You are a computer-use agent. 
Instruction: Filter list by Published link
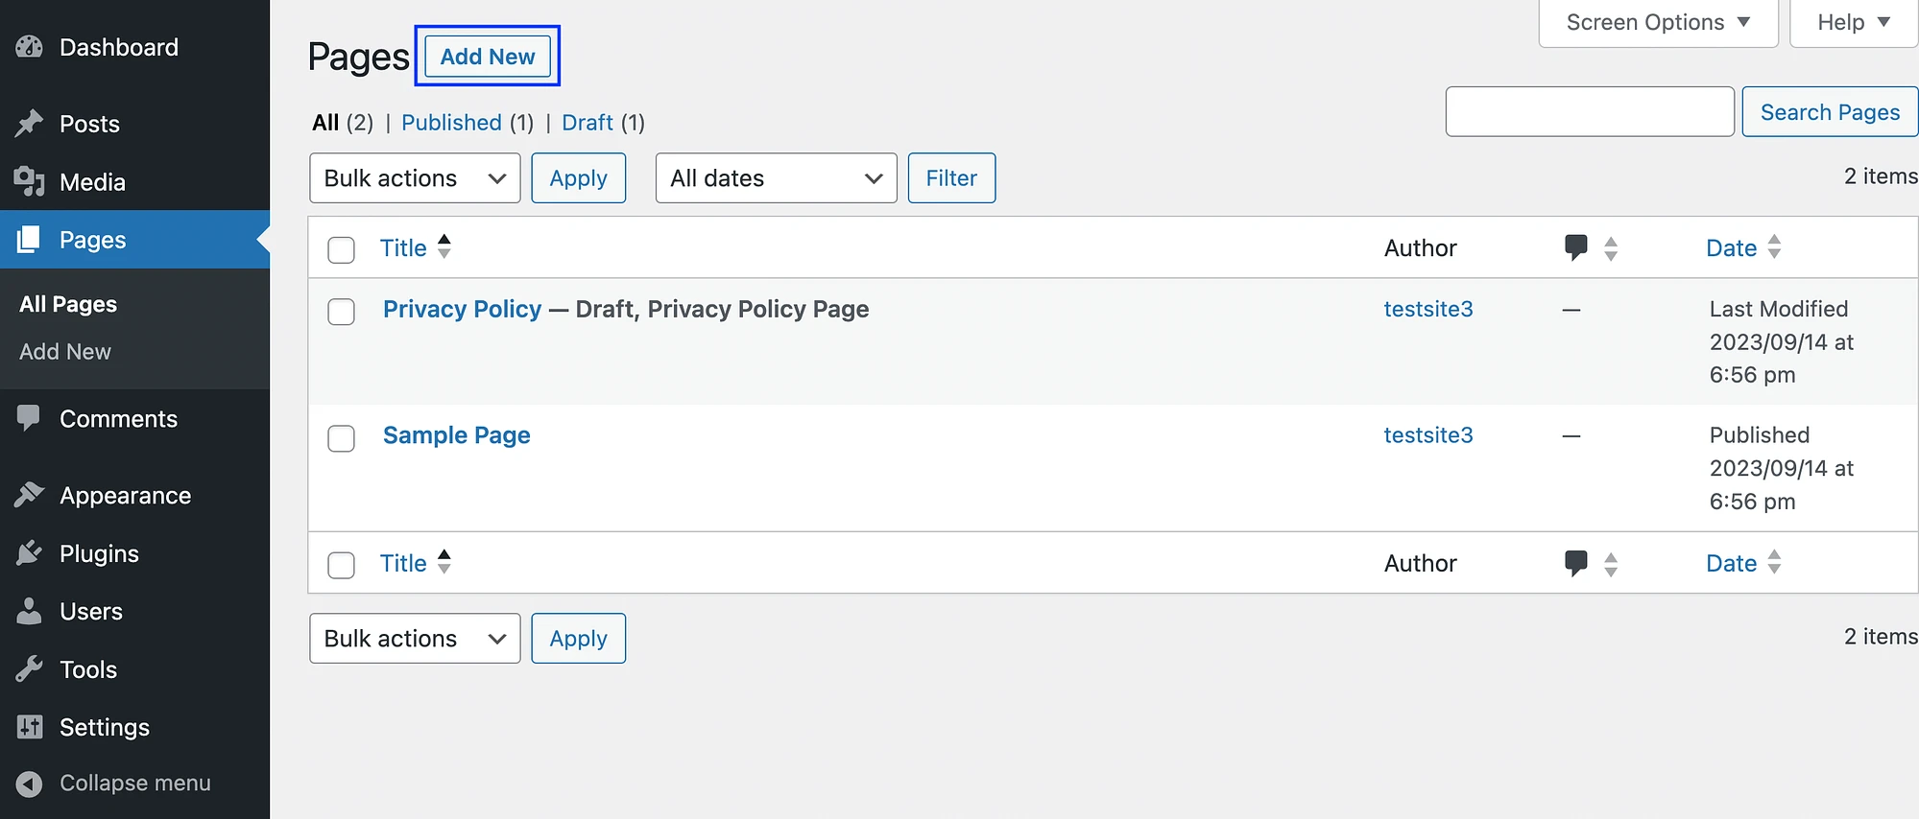[451, 123]
